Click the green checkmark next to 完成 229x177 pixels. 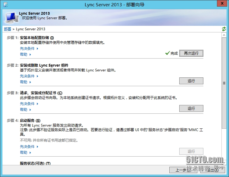coord(168,53)
